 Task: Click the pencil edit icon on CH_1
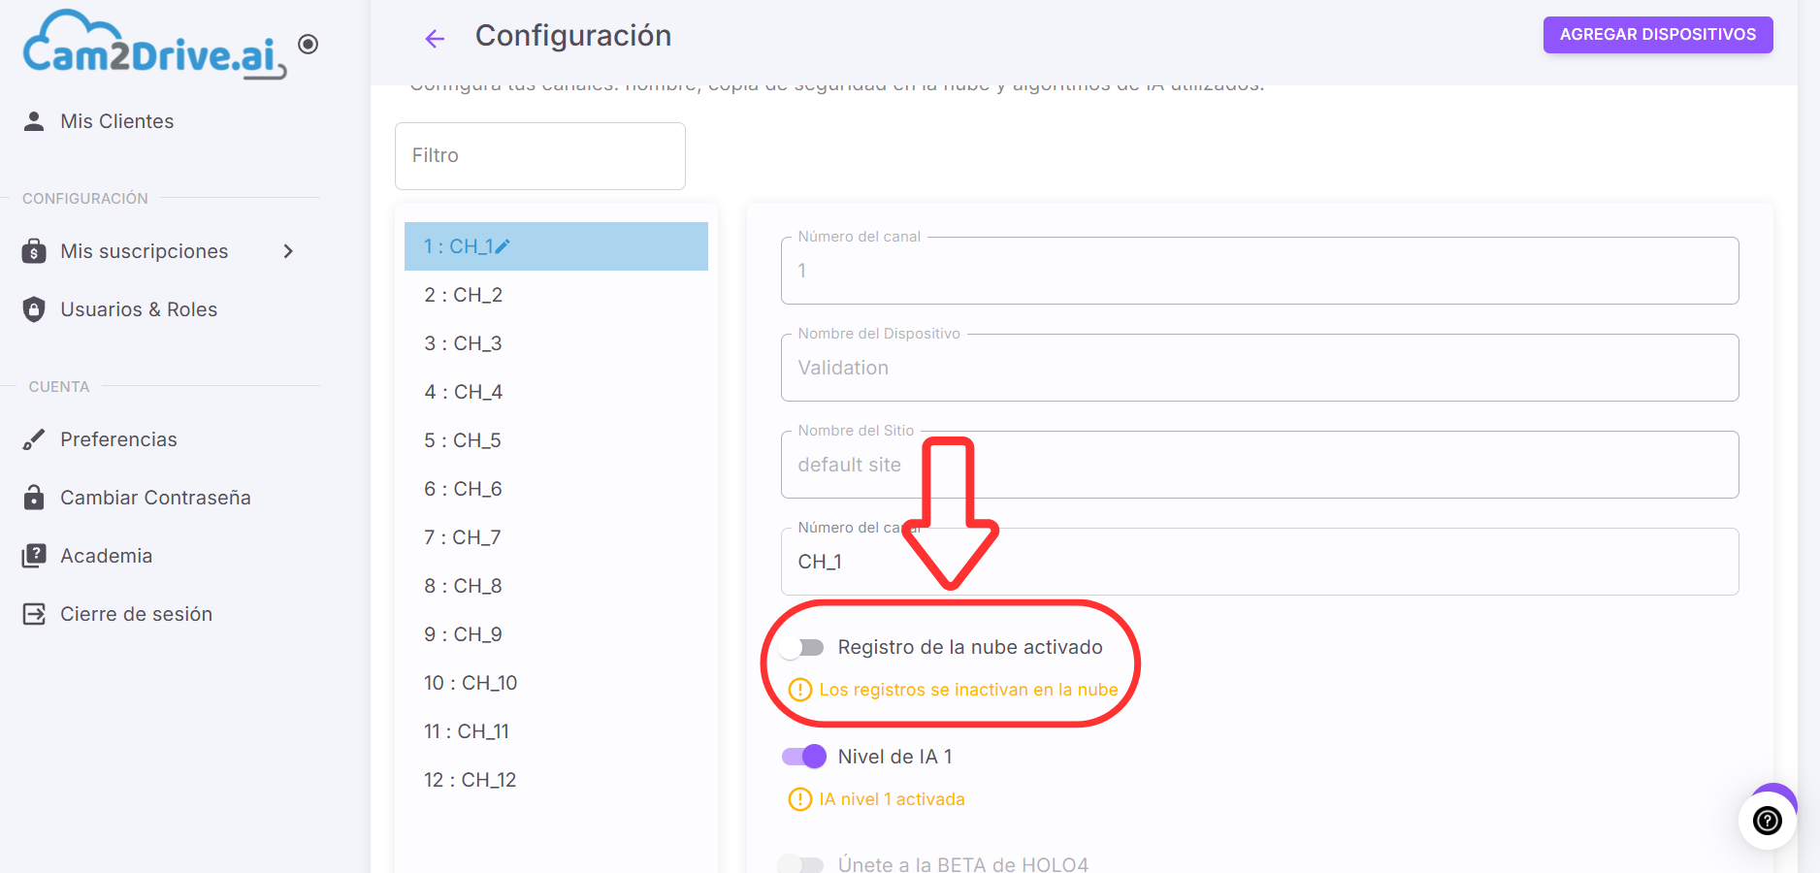coord(502,246)
